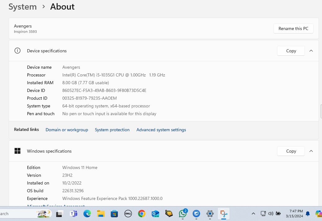The width and height of the screenshot is (322, 221).
Task: Copy the Windows specifications
Action: pyautogui.click(x=291, y=151)
